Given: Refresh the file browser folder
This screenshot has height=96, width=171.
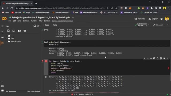Looking at the screenshot, I should [14, 31].
